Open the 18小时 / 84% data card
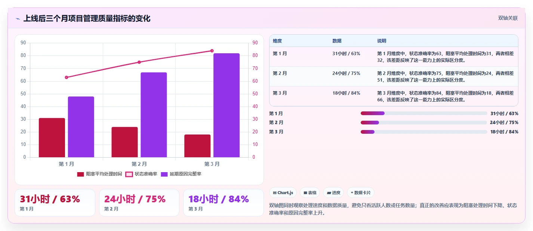533x231 pixels. (x=224, y=203)
